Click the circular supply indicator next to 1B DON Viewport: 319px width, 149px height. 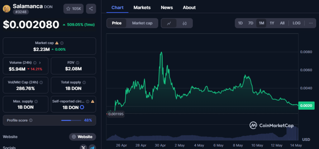click(x=82, y=107)
